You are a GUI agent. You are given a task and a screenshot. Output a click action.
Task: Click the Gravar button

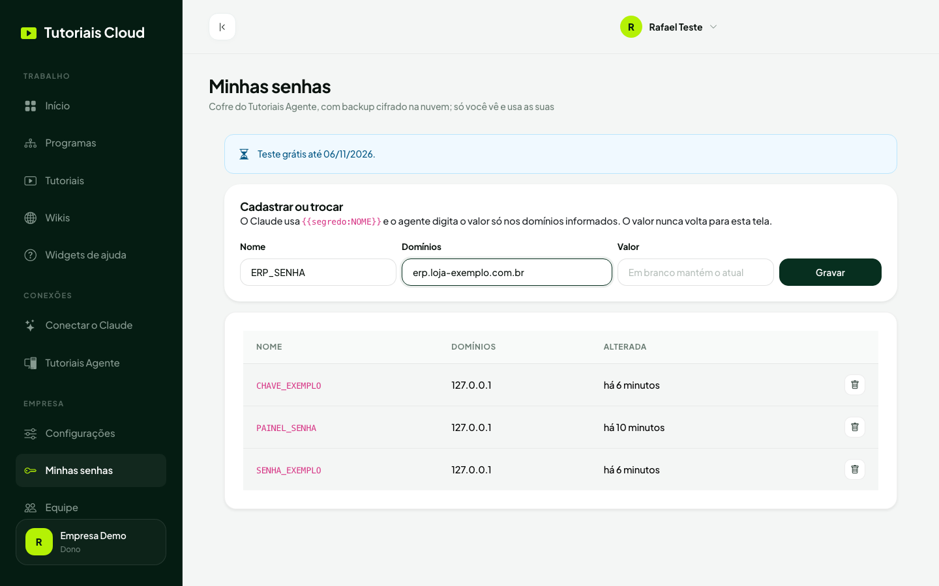point(830,272)
